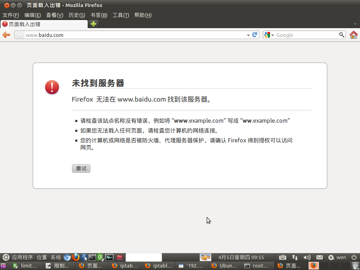Image resolution: width=360 pixels, height=270 pixels.
Task: Open the 书签(B) menu
Action: pos(99,15)
